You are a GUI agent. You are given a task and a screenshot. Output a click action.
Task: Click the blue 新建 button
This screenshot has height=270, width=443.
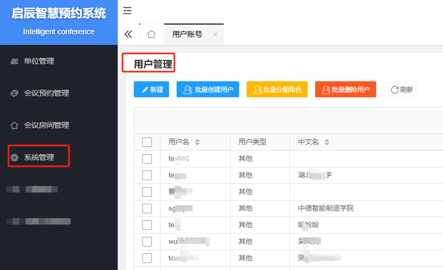151,89
